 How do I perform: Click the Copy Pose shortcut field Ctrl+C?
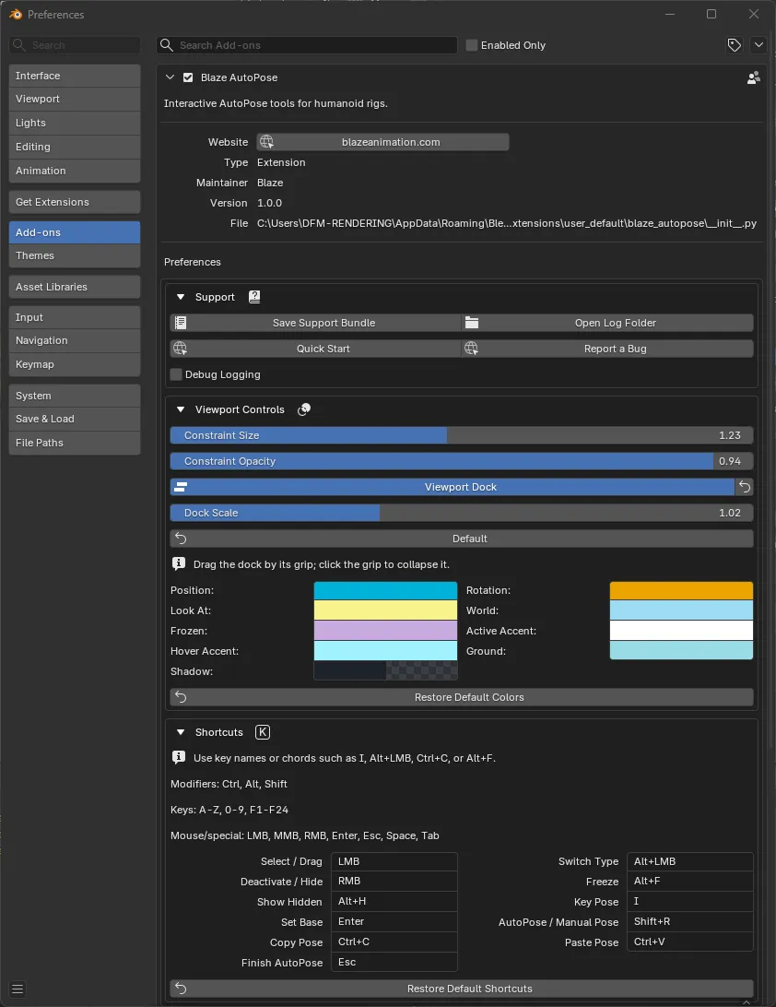[394, 942]
